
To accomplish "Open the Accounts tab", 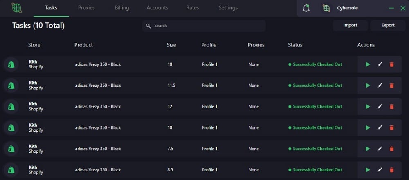I will coord(157,8).
